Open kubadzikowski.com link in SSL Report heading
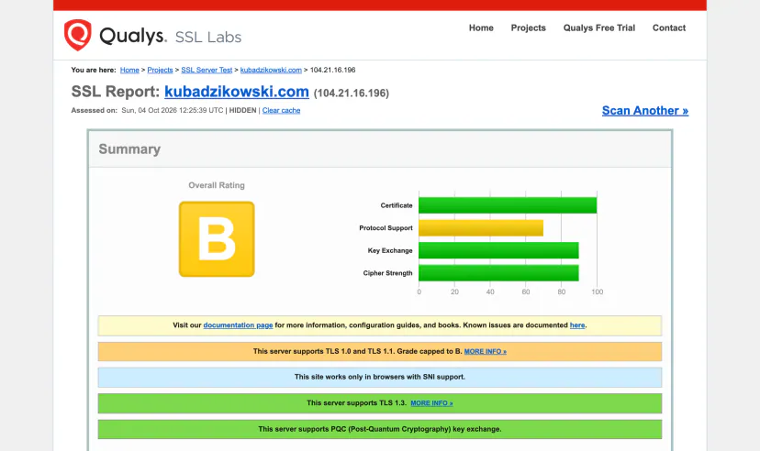 pyautogui.click(x=237, y=92)
